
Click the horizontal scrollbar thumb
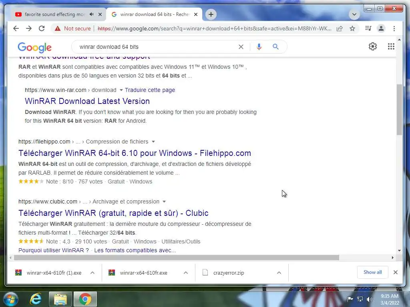pos(177,258)
